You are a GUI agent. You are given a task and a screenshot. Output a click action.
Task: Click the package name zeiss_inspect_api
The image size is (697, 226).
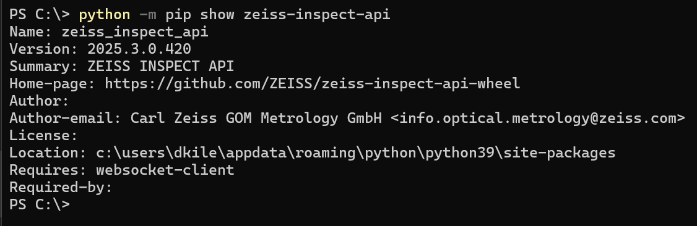(x=135, y=32)
